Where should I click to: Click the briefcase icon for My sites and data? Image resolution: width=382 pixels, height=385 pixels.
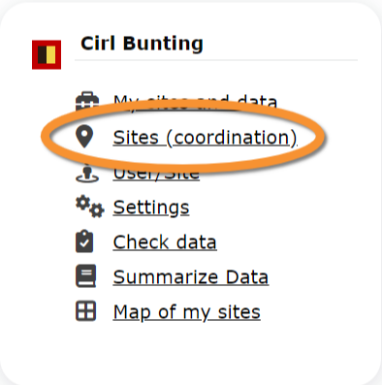87,101
